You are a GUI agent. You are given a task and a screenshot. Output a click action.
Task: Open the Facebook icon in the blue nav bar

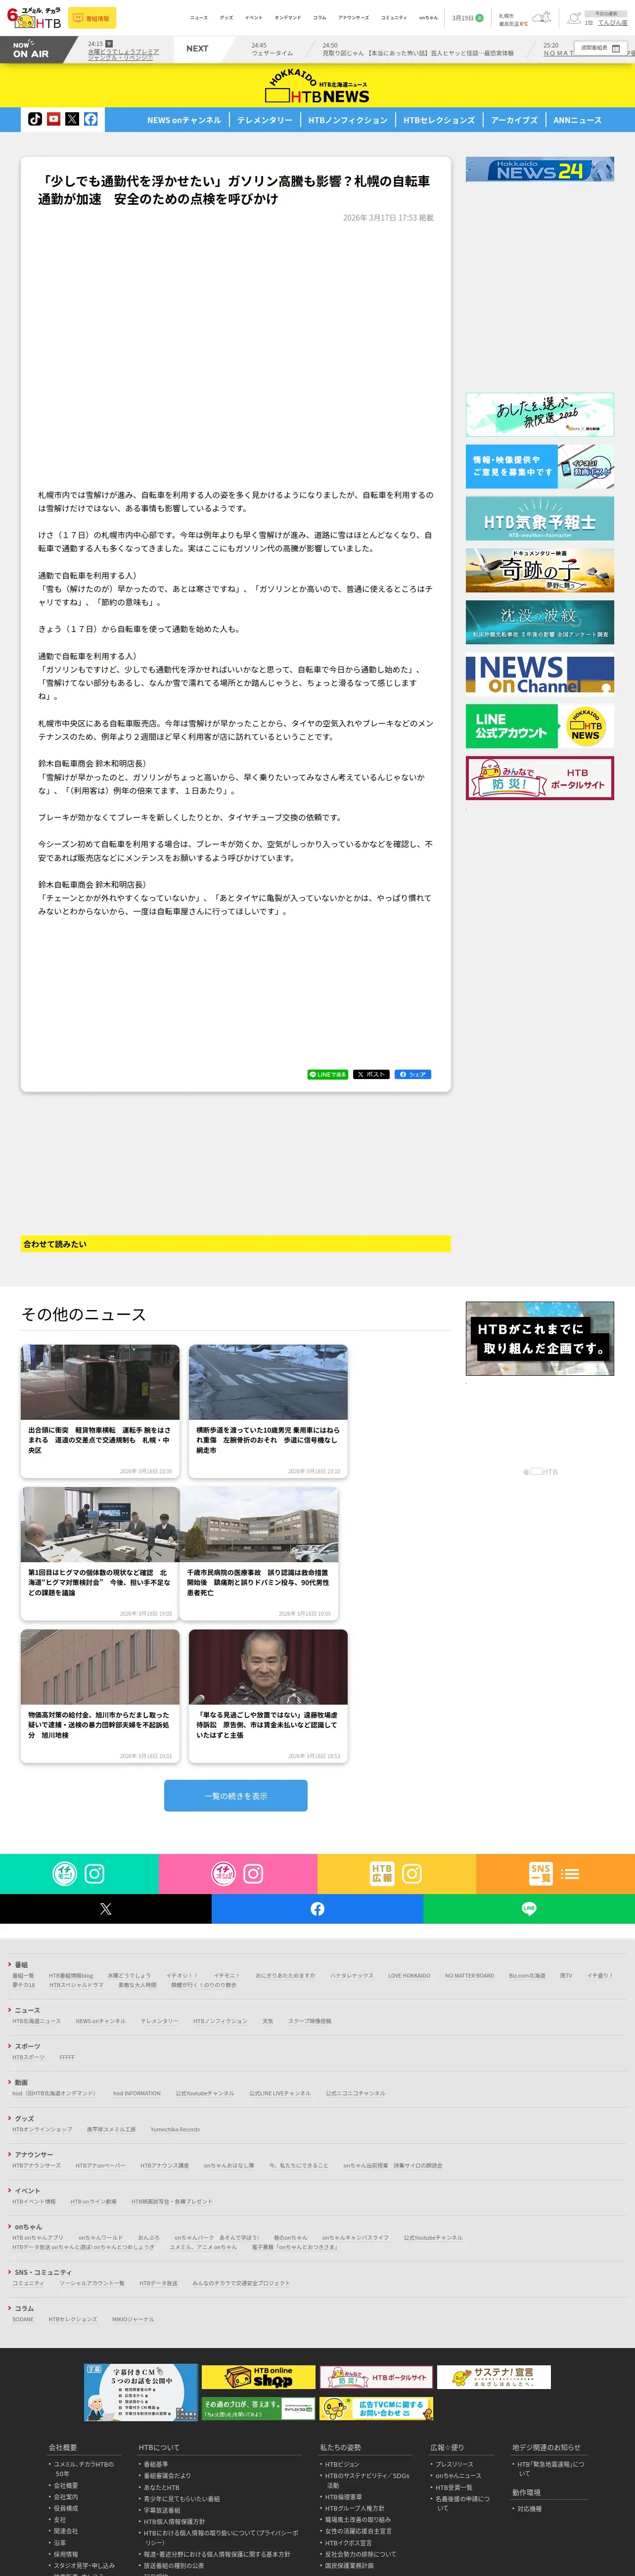pos(91,119)
